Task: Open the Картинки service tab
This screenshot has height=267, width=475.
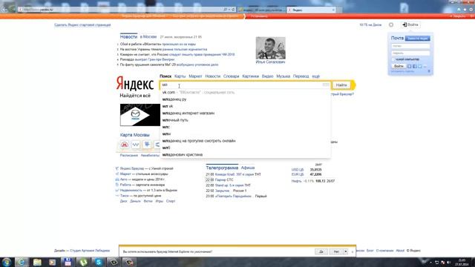Action: pos(251,76)
